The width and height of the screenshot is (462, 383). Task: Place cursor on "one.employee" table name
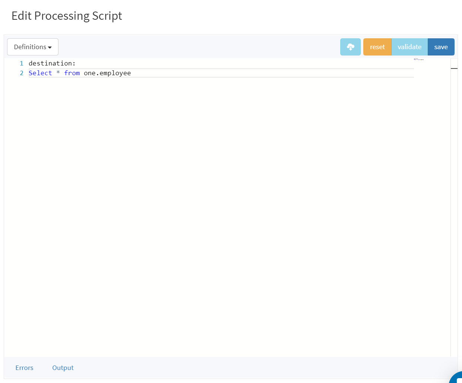point(107,73)
